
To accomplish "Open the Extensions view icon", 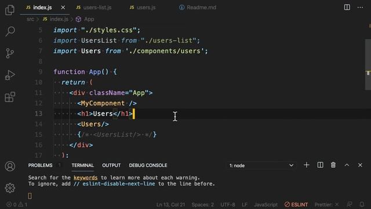I will pyautogui.click(x=10, y=97).
